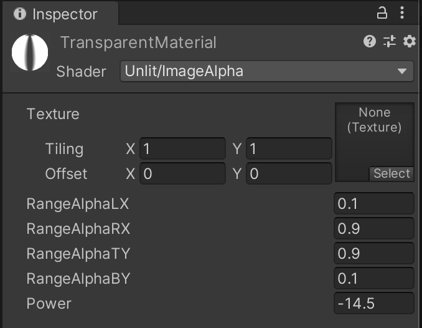Viewport: 422px width, 328px height.
Task: Open the material settings gear menu
Action: click(x=409, y=42)
